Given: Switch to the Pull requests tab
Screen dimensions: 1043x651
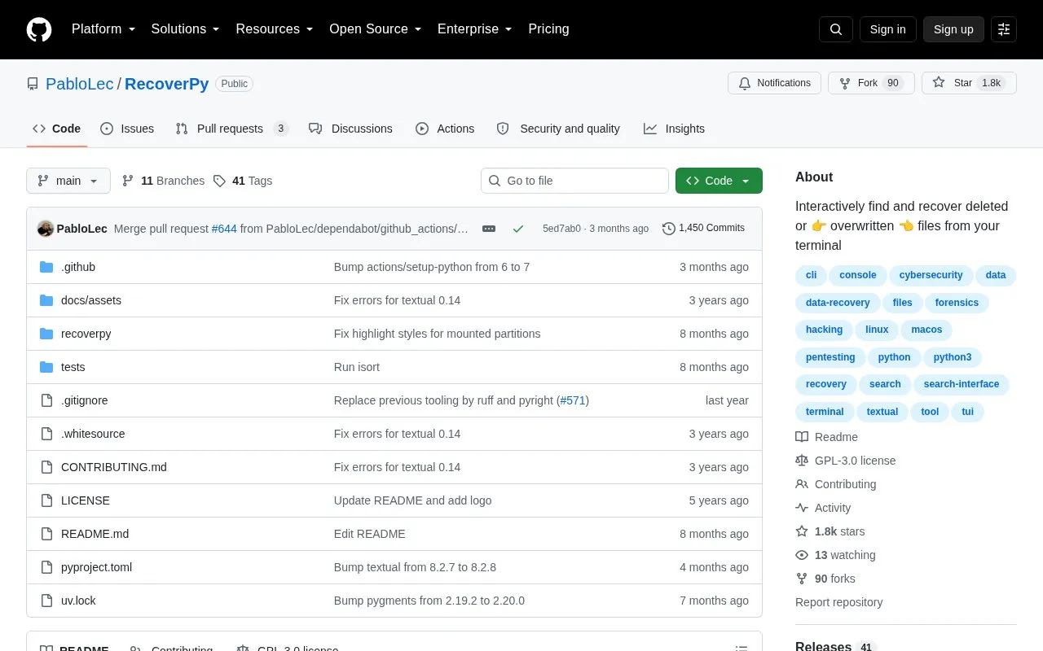Looking at the screenshot, I should point(231,129).
